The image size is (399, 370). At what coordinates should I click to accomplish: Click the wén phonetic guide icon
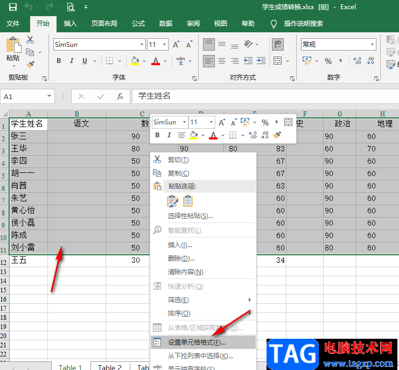click(180, 60)
